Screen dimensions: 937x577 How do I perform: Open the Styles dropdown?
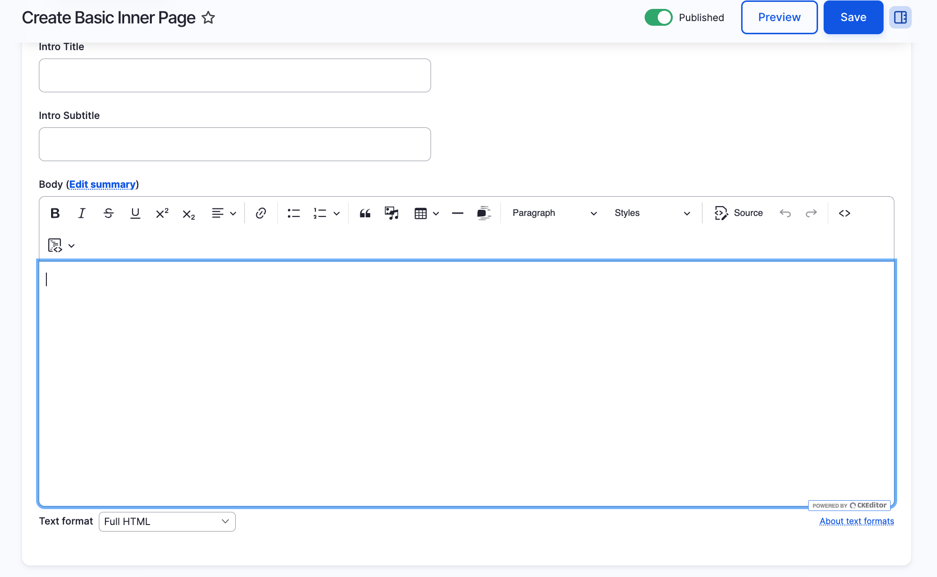coord(652,213)
